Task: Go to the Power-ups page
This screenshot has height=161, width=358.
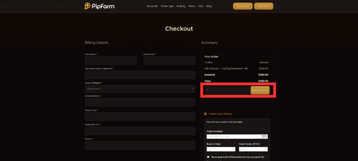Action: 167,6
